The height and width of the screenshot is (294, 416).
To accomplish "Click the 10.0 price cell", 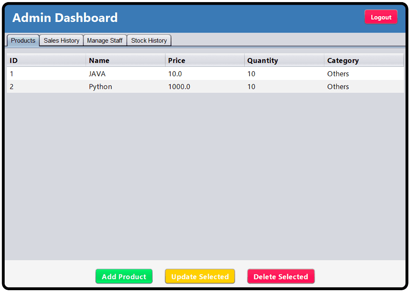I will [175, 74].
